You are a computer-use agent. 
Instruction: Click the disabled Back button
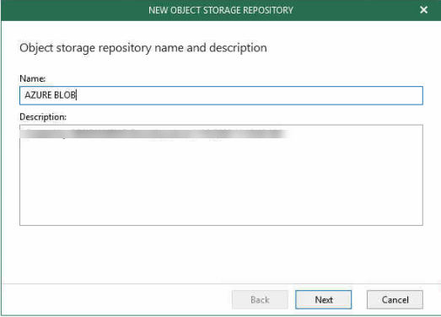(x=260, y=299)
